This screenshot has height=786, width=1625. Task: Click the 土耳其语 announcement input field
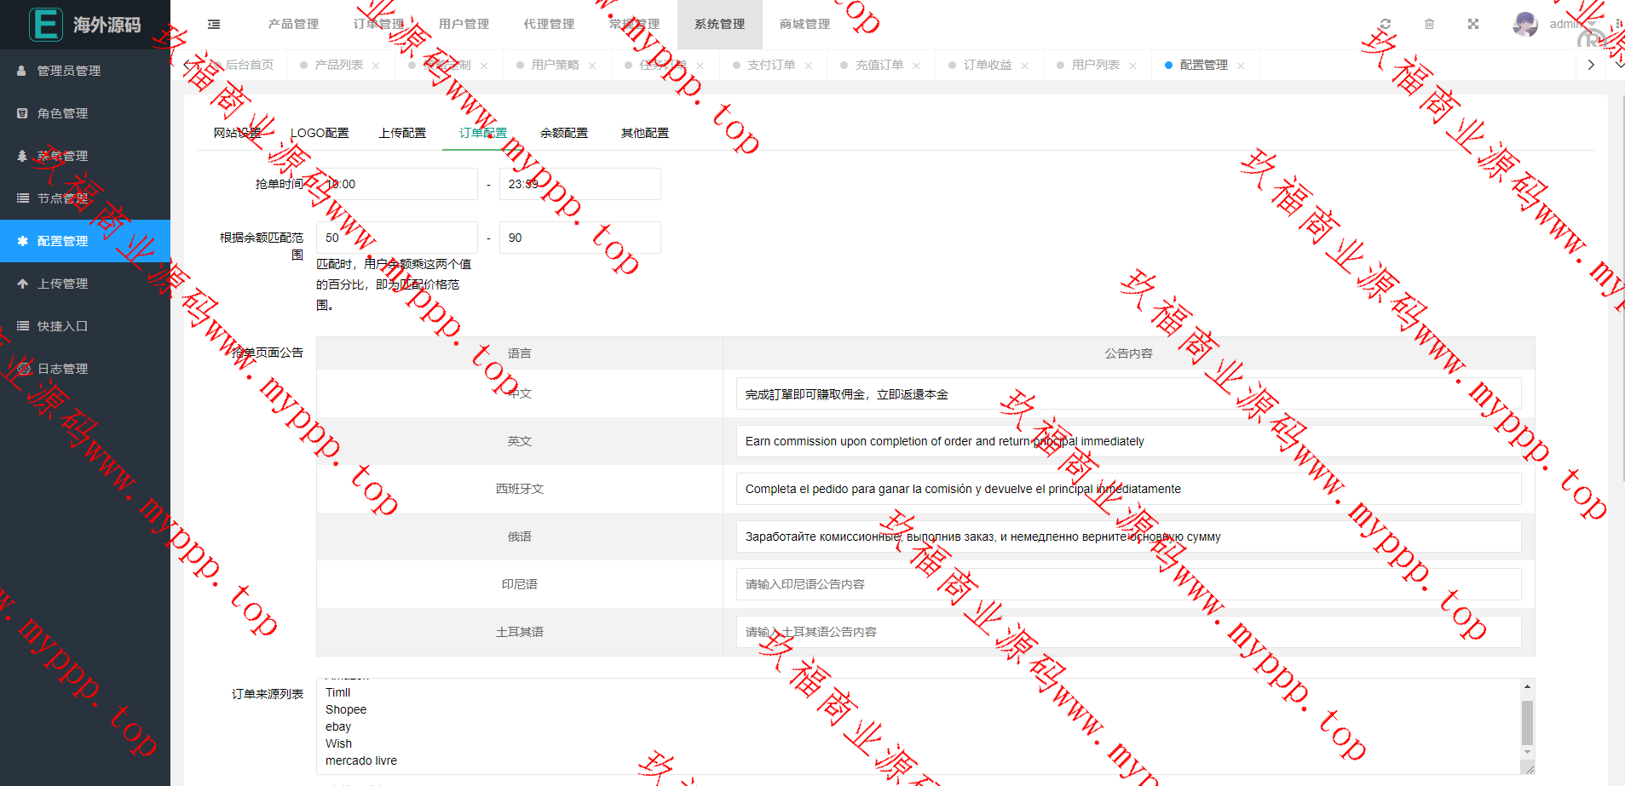point(1127,632)
